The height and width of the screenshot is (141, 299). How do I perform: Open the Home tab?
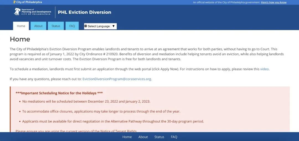point(21,26)
